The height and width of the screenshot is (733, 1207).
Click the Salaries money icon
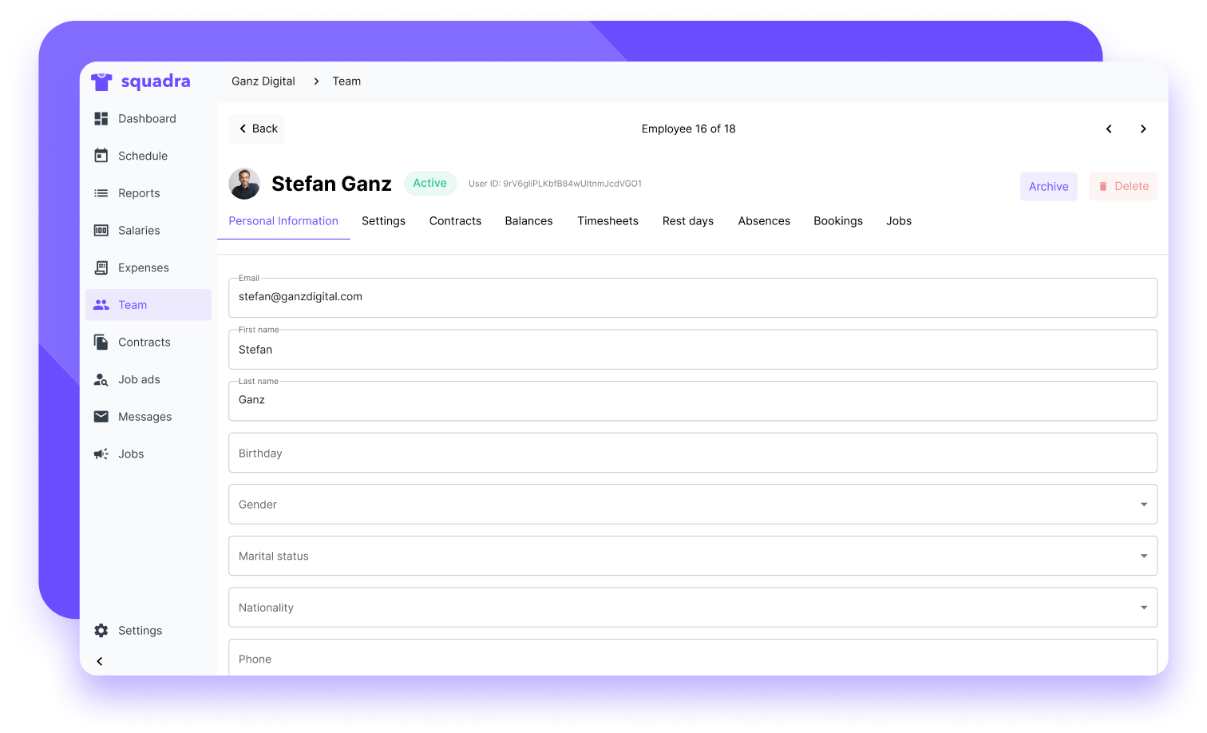(101, 231)
